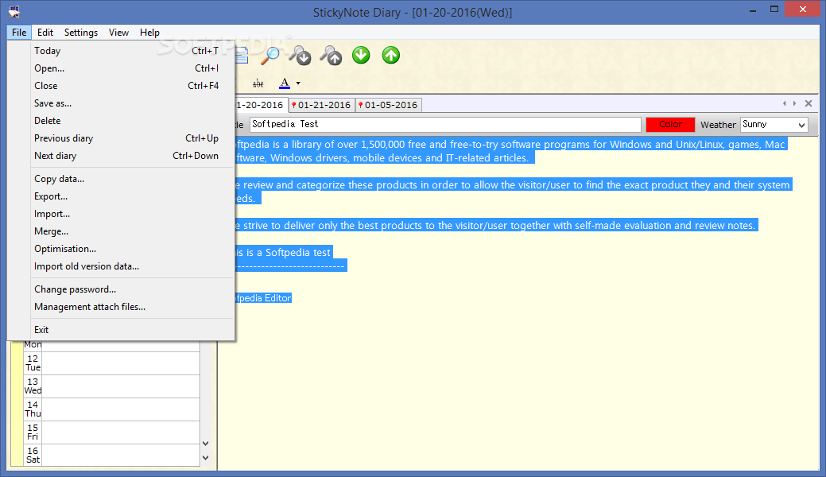Choose Today from the File menu
This screenshot has height=477, width=826.
126,51
